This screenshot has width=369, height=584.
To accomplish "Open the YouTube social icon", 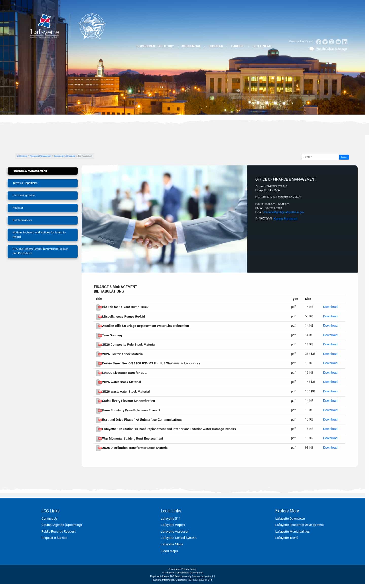I will tap(338, 42).
